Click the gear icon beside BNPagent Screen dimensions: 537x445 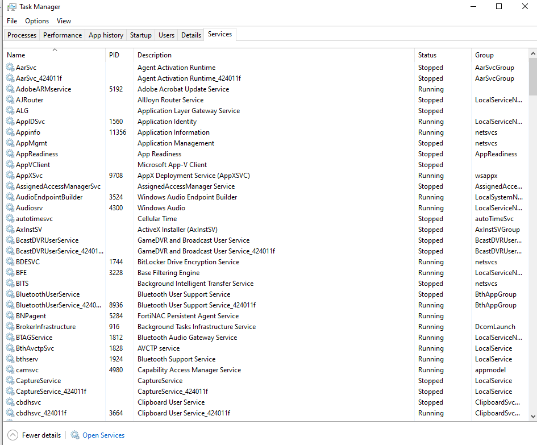click(10, 315)
